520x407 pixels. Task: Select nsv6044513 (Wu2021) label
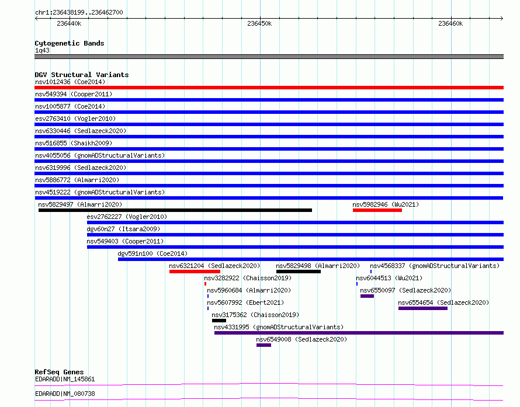point(389,278)
